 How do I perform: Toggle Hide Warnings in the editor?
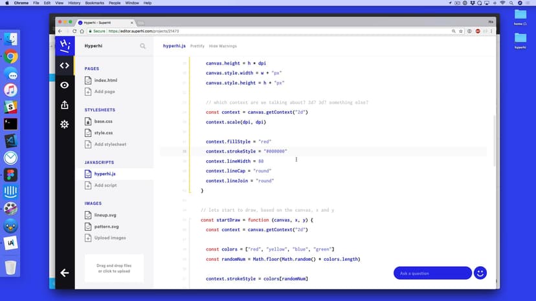(x=223, y=47)
